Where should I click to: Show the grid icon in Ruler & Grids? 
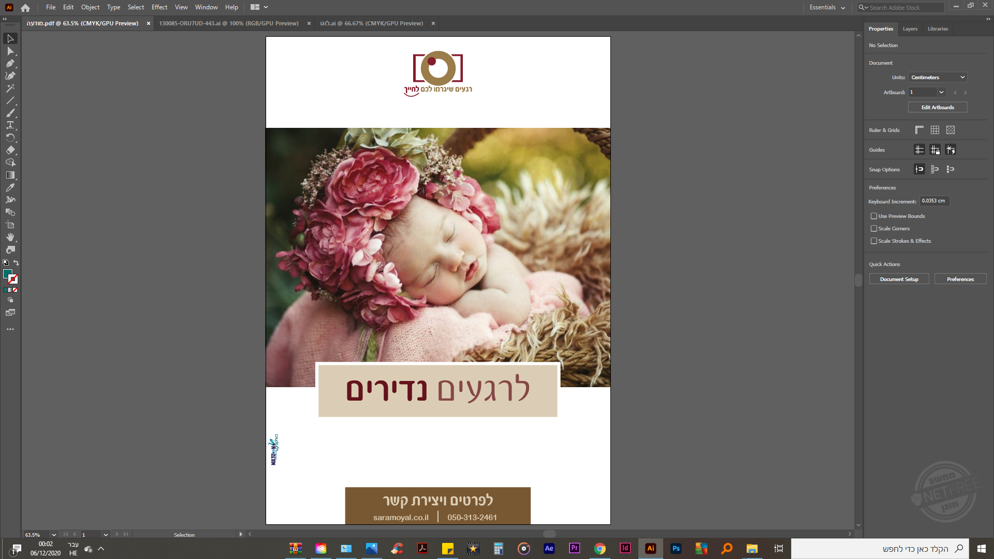(935, 130)
